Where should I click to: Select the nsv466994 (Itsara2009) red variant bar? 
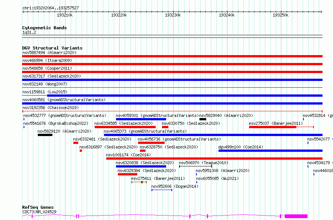coord(172,64)
